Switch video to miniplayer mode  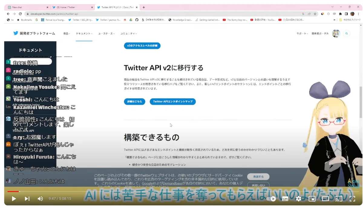[312, 199]
